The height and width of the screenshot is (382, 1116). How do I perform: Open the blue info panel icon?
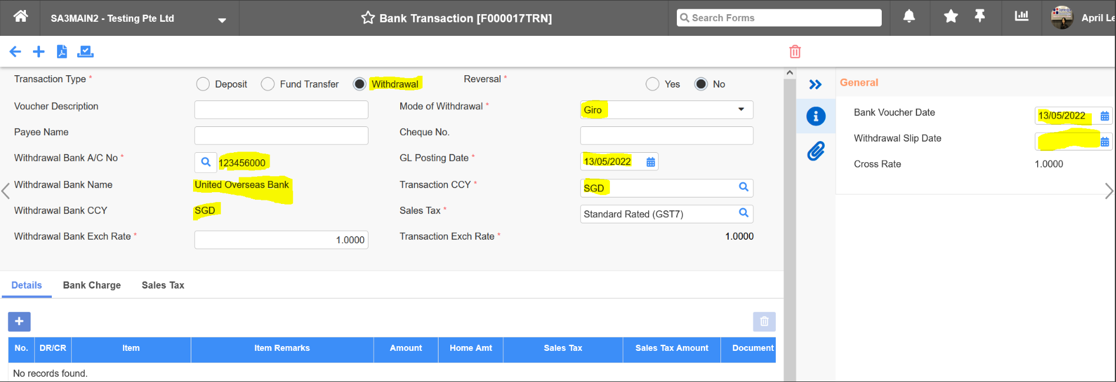(x=816, y=116)
